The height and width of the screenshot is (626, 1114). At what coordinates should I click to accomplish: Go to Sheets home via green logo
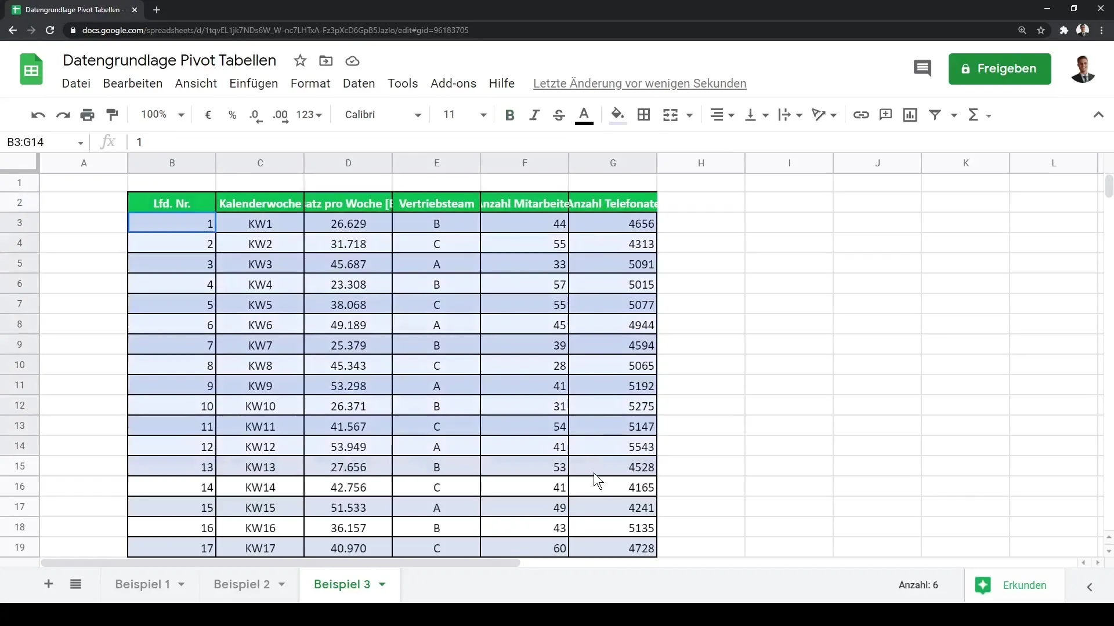pos(31,70)
